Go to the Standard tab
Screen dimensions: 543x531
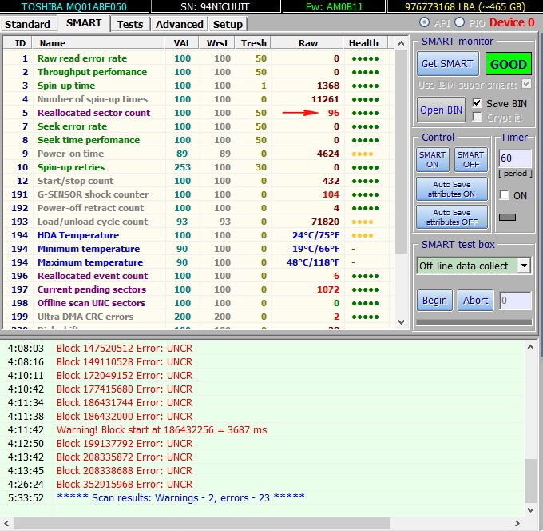(28, 24)
